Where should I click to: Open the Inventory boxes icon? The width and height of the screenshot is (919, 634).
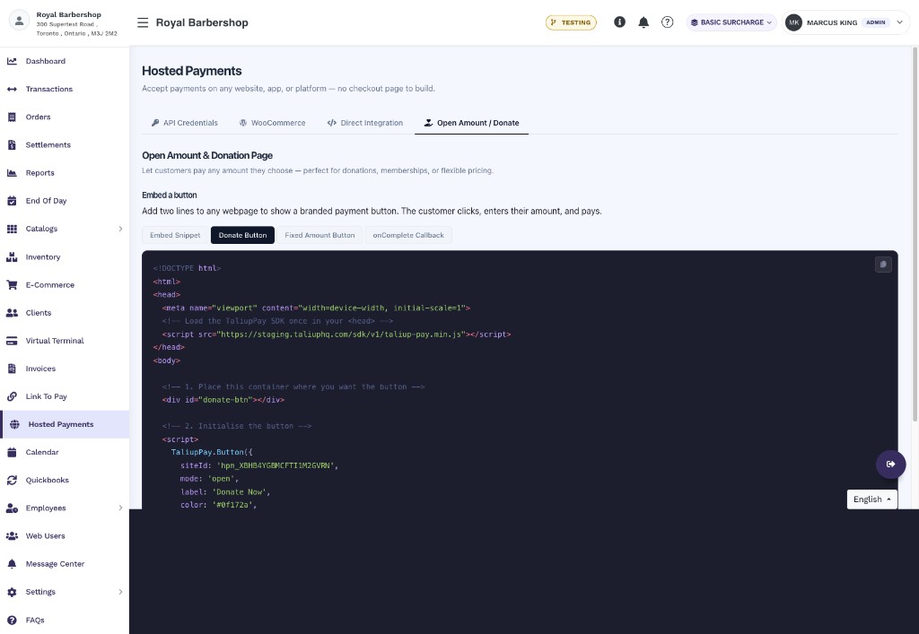pyautogui.click(x=12, y=257)
